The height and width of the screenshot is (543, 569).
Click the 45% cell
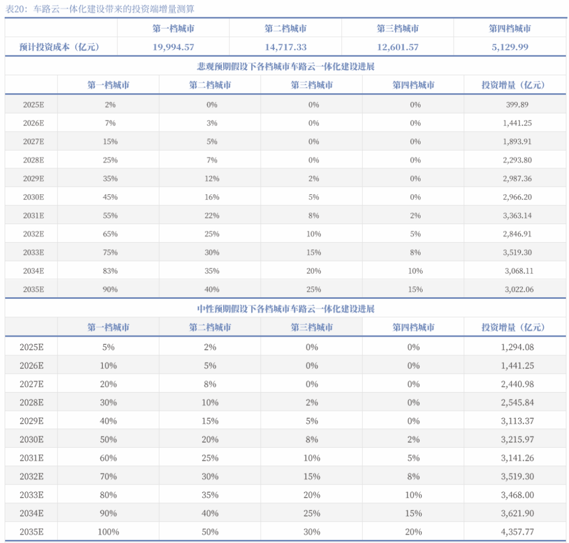tap(110, 197)
